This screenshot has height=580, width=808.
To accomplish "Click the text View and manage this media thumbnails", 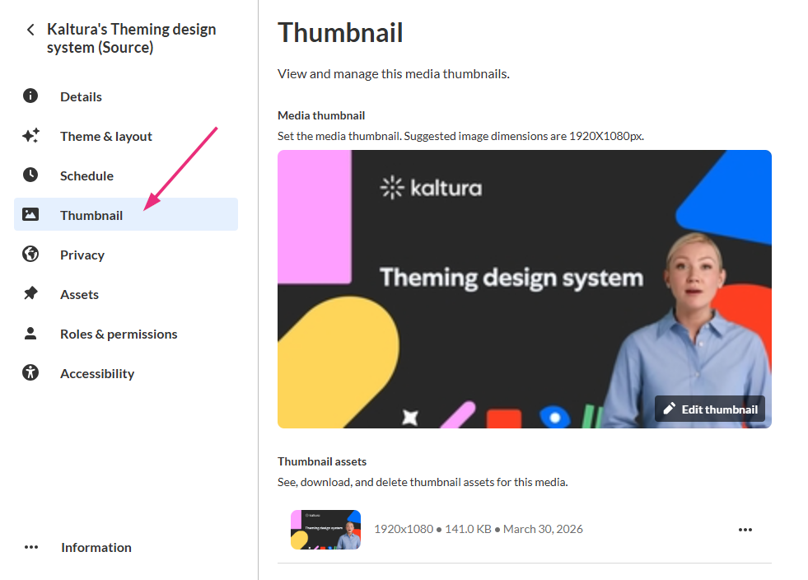I will (x=394, y=73).
